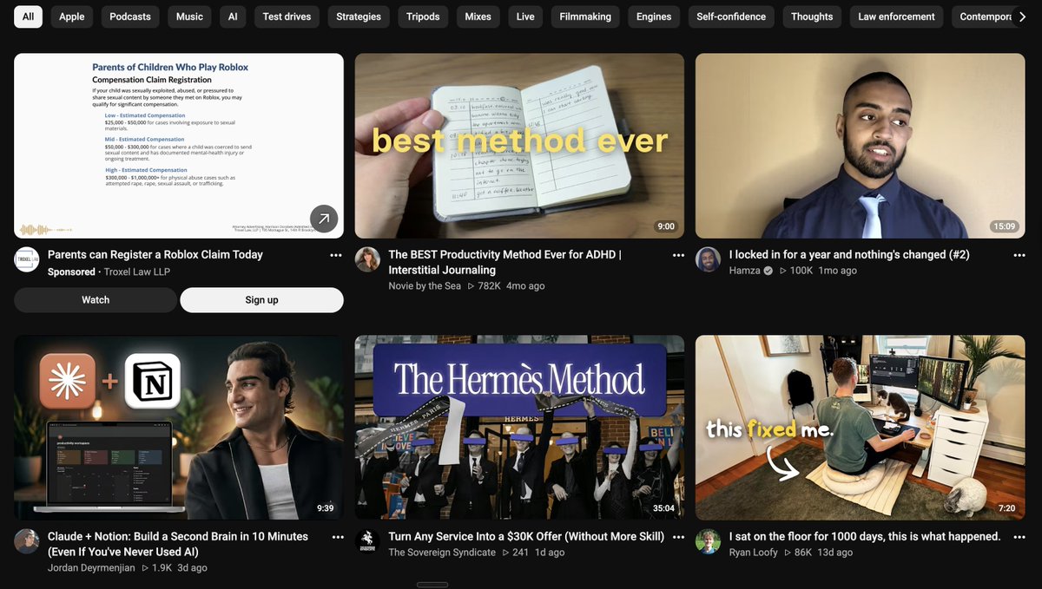This screenshot has width=1042, height=589.
Task: Click the 9:39 duration badge
Action: point(326,508)
